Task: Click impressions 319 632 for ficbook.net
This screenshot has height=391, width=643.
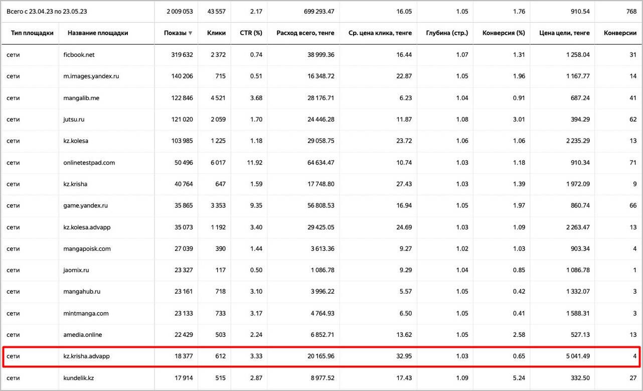Action: tap(182, 55)
